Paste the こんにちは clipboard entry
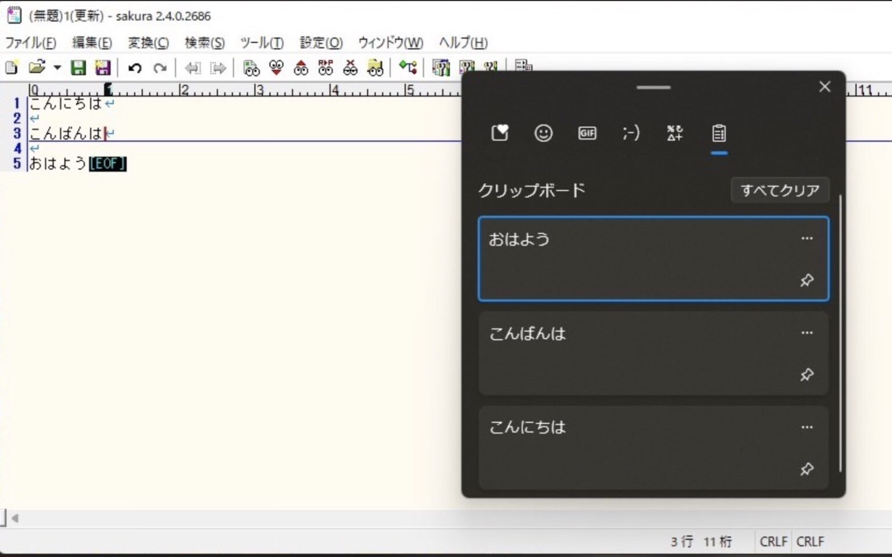 point(653,447)
